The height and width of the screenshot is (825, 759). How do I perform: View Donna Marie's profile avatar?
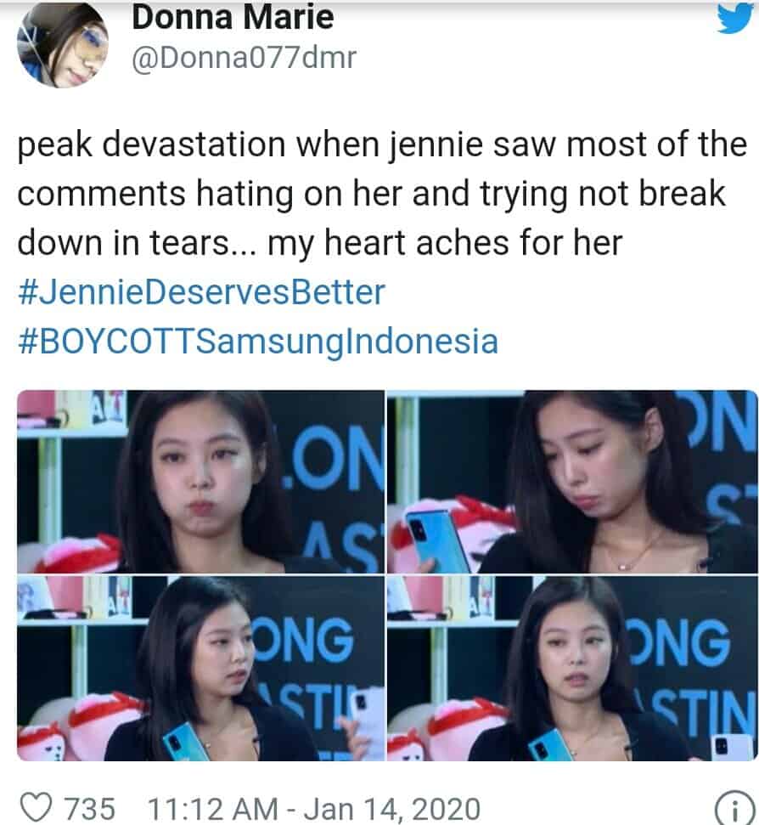pos(63,45)
